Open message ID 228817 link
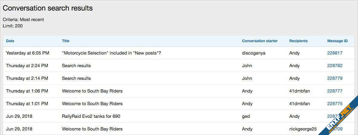The height and width of the screenshot is (135, 358). tap(335, 53)
